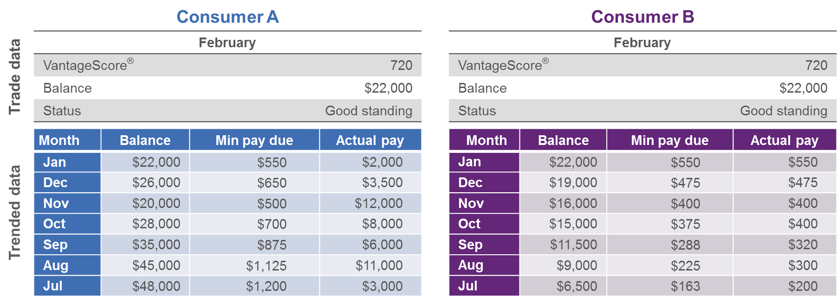Click Consumer B Dec balance $19,000

pyautogui.click(x=573, y=182)
